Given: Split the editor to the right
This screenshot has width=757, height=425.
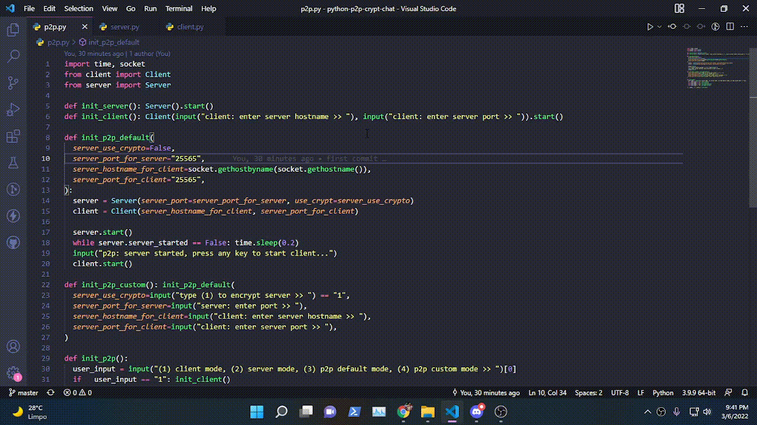Looking at the screenshot, I should point(730,27).
